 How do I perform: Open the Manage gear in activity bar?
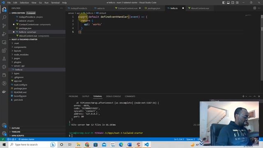(4, 134)
